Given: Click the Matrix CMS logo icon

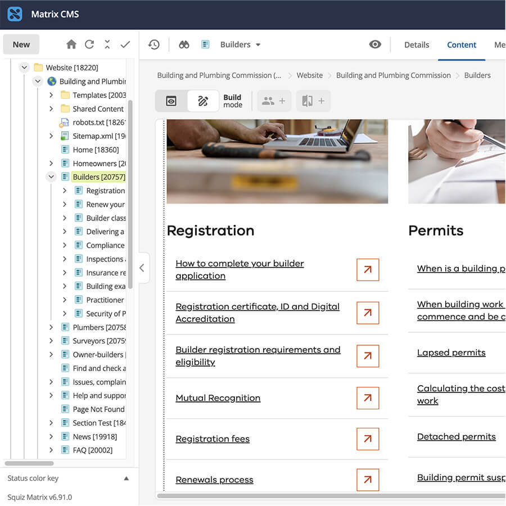Looking at the screenshot, I should pyautogui.click(x=15, y=14).
